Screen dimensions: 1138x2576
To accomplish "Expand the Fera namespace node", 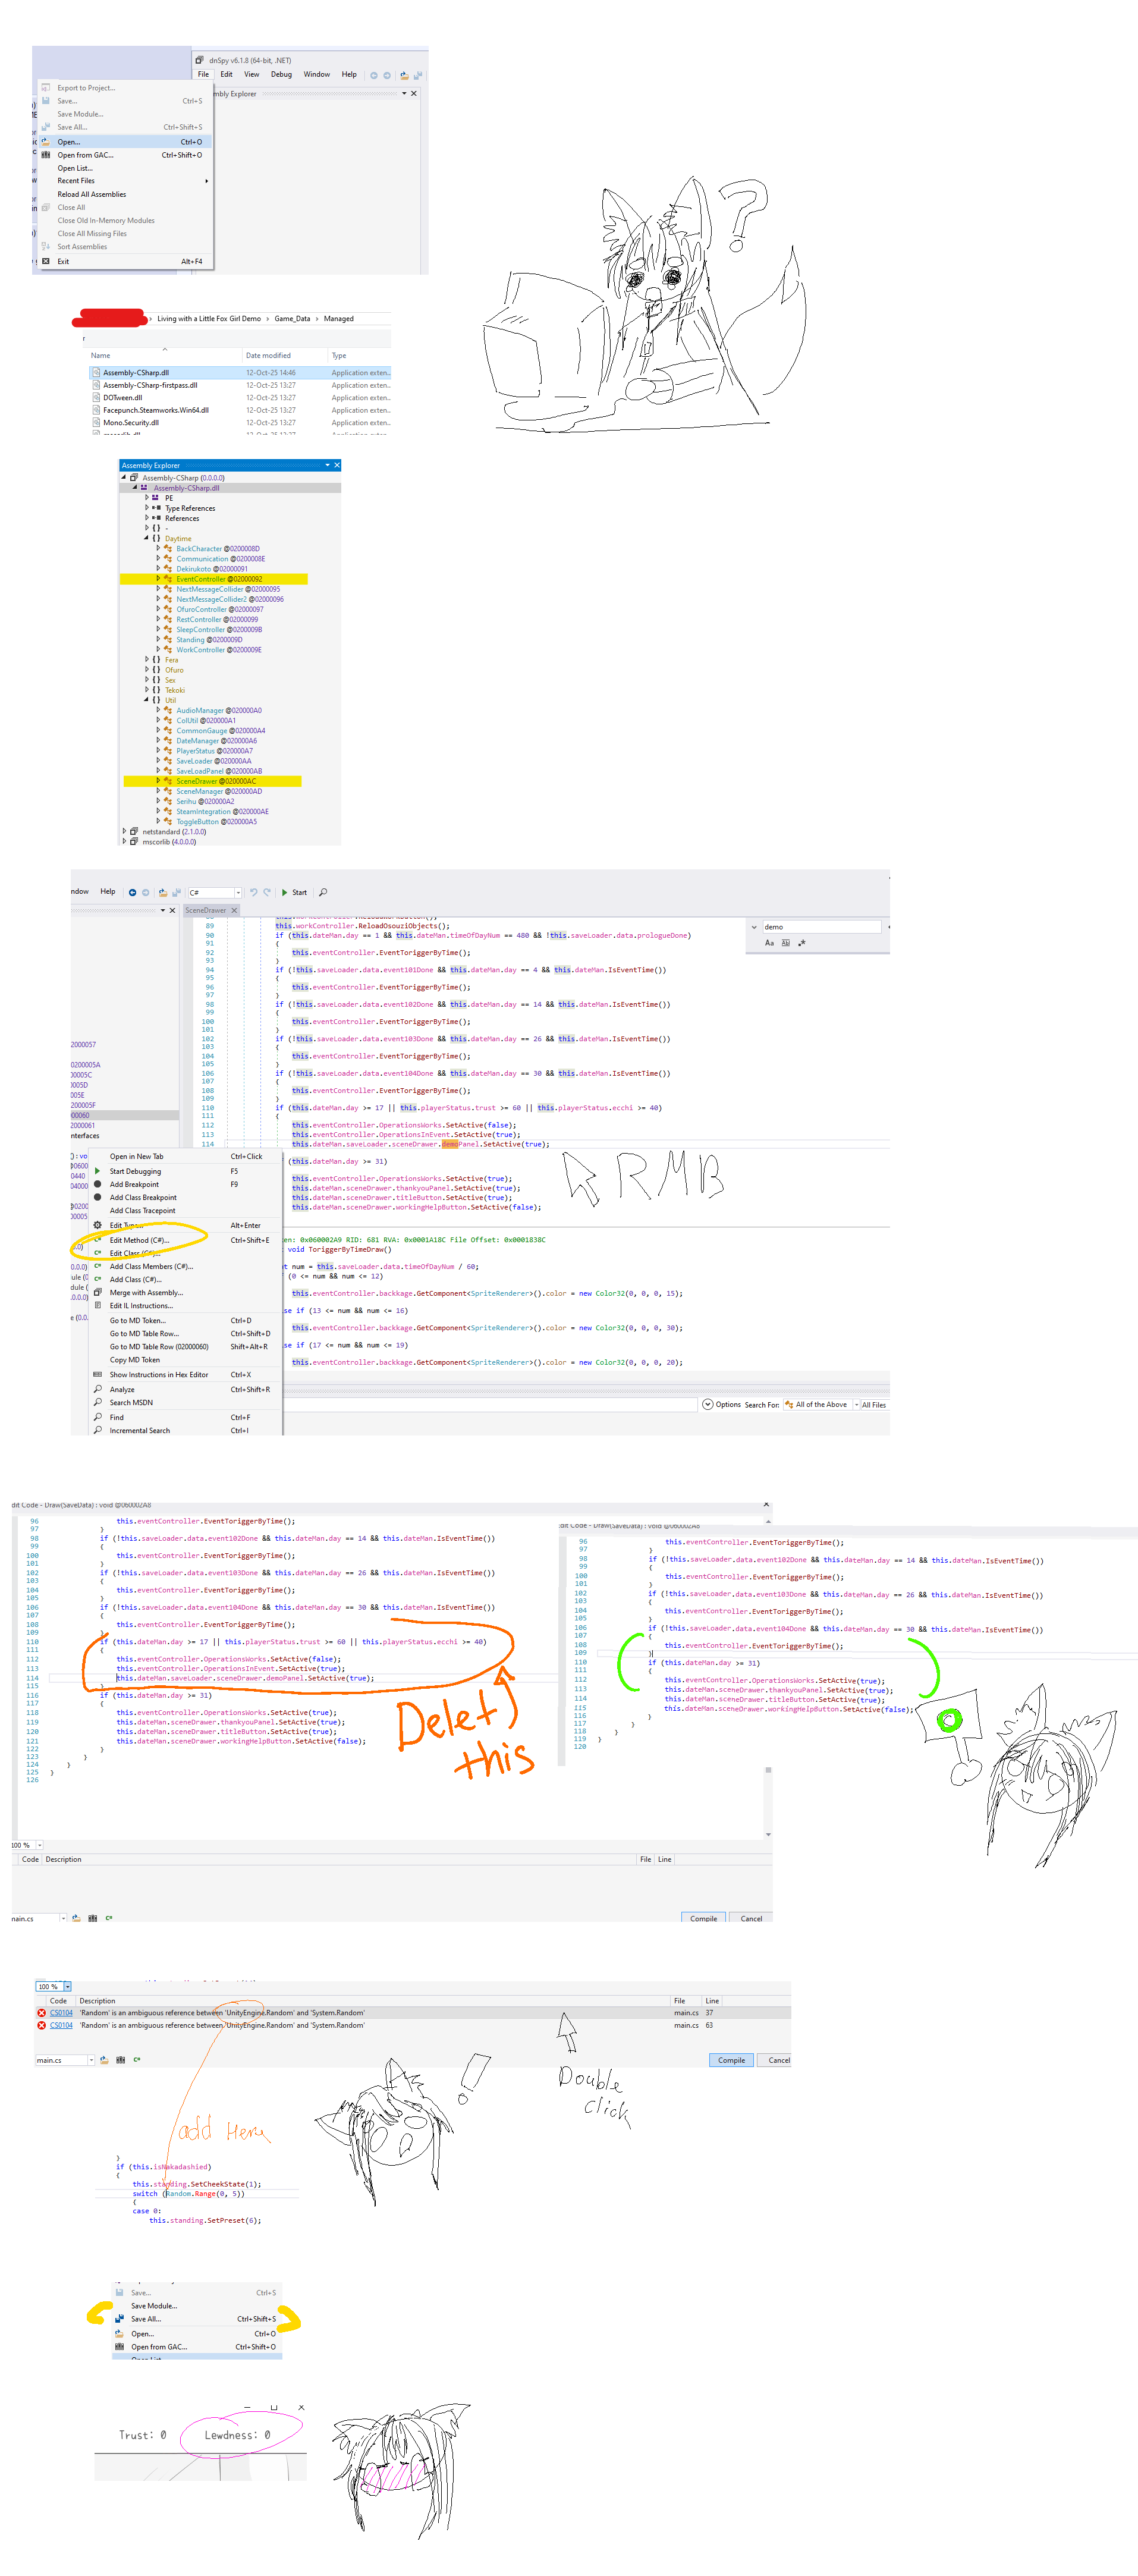I will click(147, 660).
